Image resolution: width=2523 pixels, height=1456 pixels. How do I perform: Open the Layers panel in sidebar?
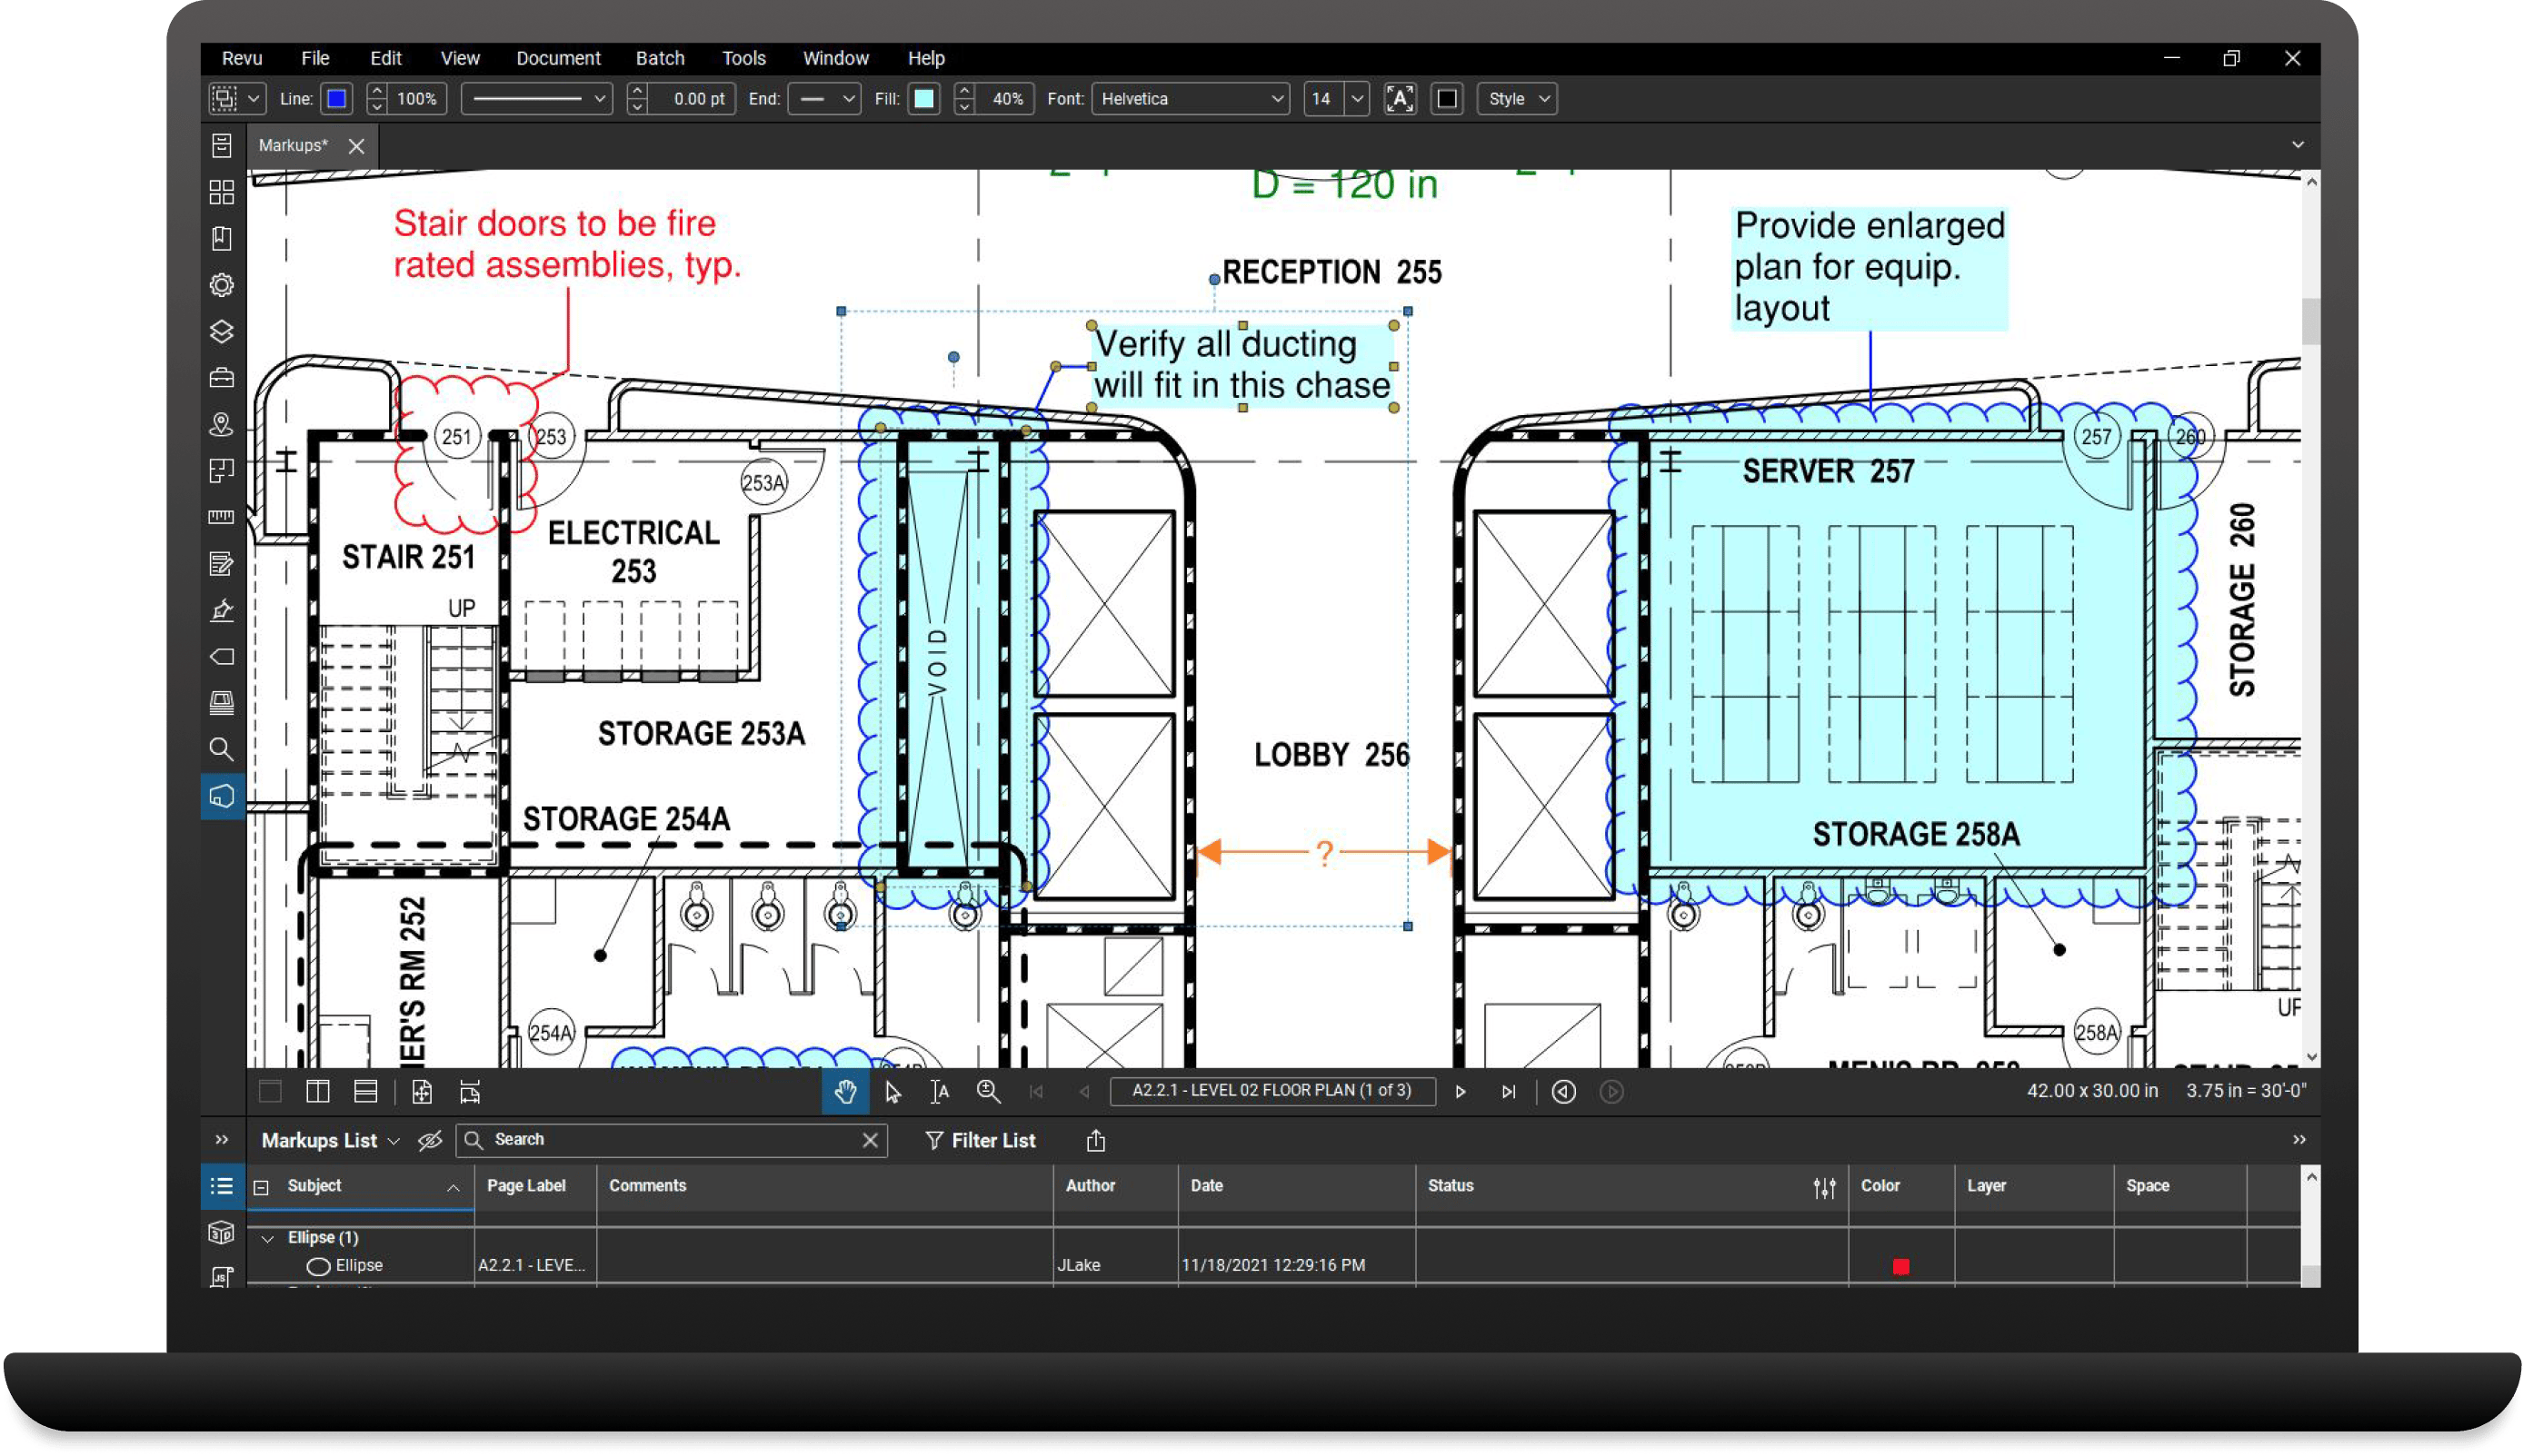tap(221, 331)
